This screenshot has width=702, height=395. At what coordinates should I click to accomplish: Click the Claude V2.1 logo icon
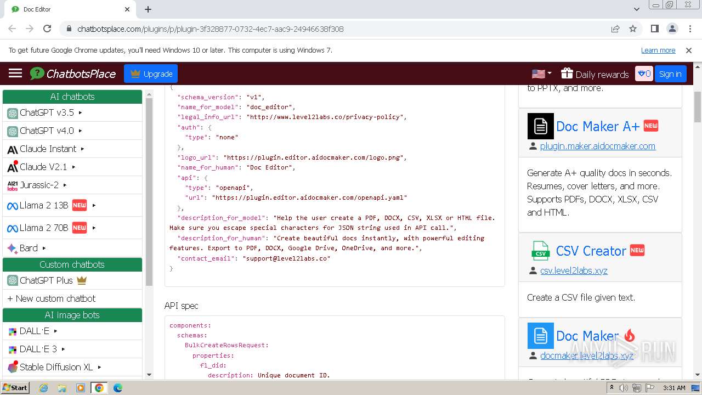click(13, 167)
